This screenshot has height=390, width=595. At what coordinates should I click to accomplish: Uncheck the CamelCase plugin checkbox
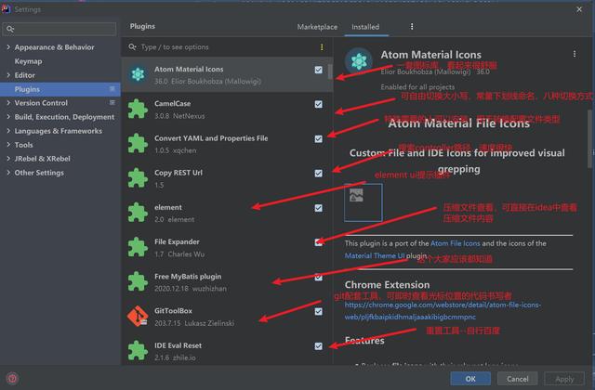(x=318, y=104)
